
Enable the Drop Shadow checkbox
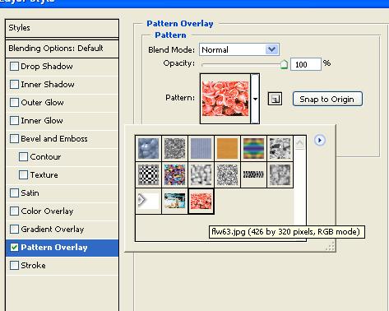pyautogui.click(x=14, y=67)
